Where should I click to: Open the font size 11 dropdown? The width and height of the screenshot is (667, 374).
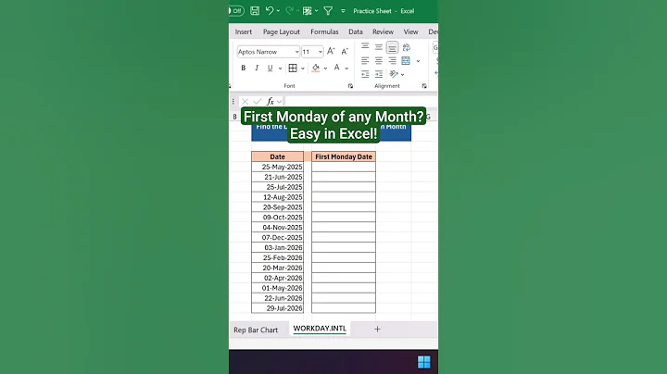[x=321, y=52]
